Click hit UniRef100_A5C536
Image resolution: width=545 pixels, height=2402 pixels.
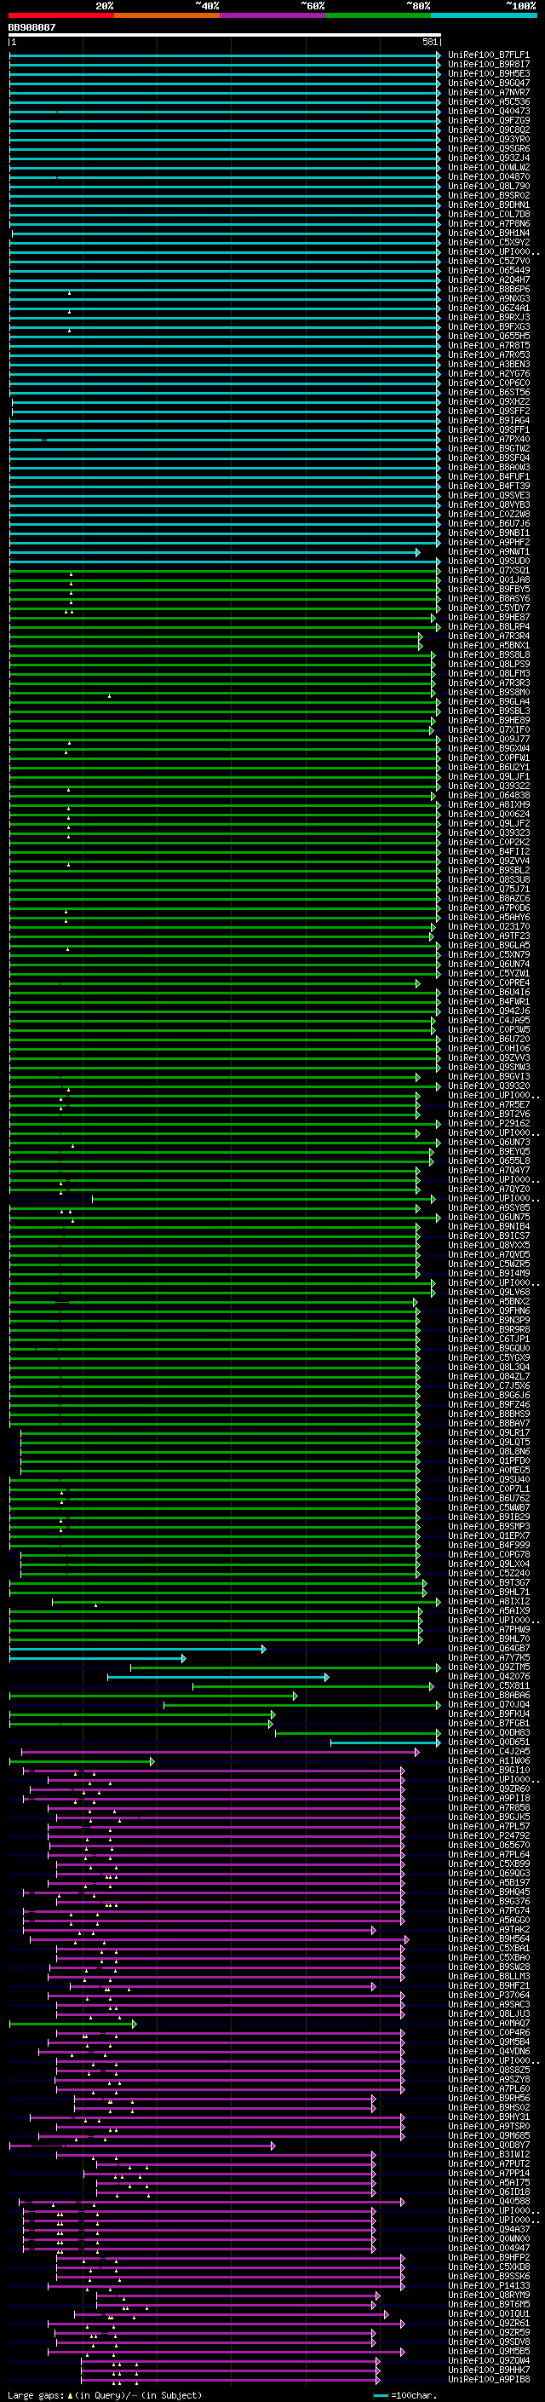(489, 101)
